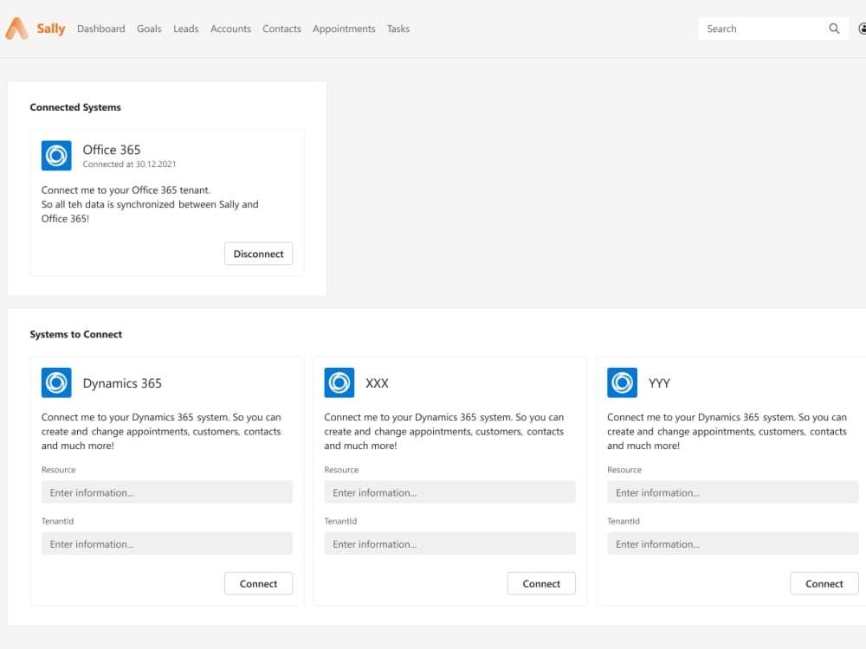Select the Dynamics 365 system icon
Viewport: 866px width, 649px height.
(55, 382)
